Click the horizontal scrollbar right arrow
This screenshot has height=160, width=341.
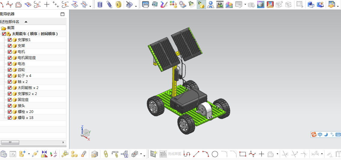[63, 142]
